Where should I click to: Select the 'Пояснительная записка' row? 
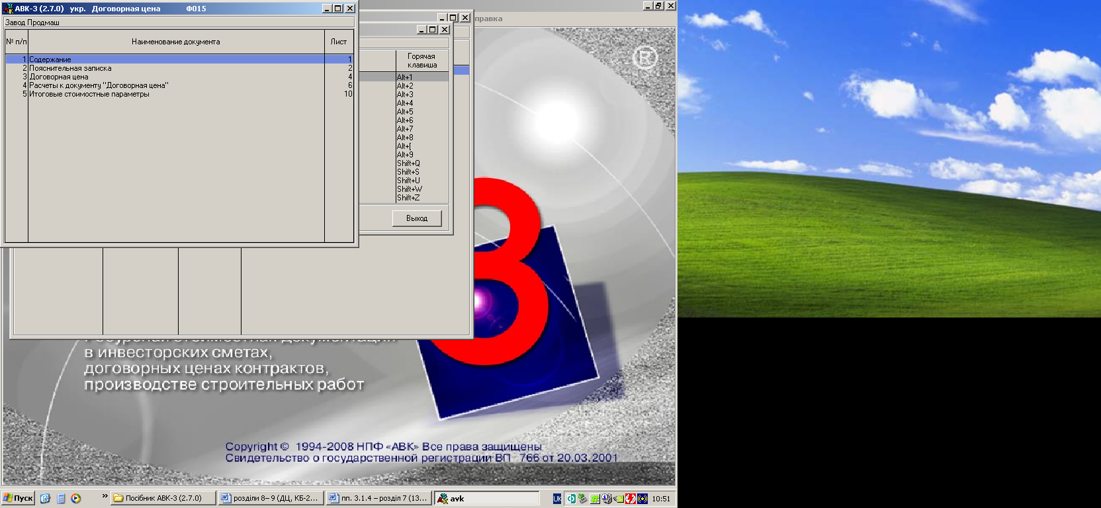click(x=179, y=68)
